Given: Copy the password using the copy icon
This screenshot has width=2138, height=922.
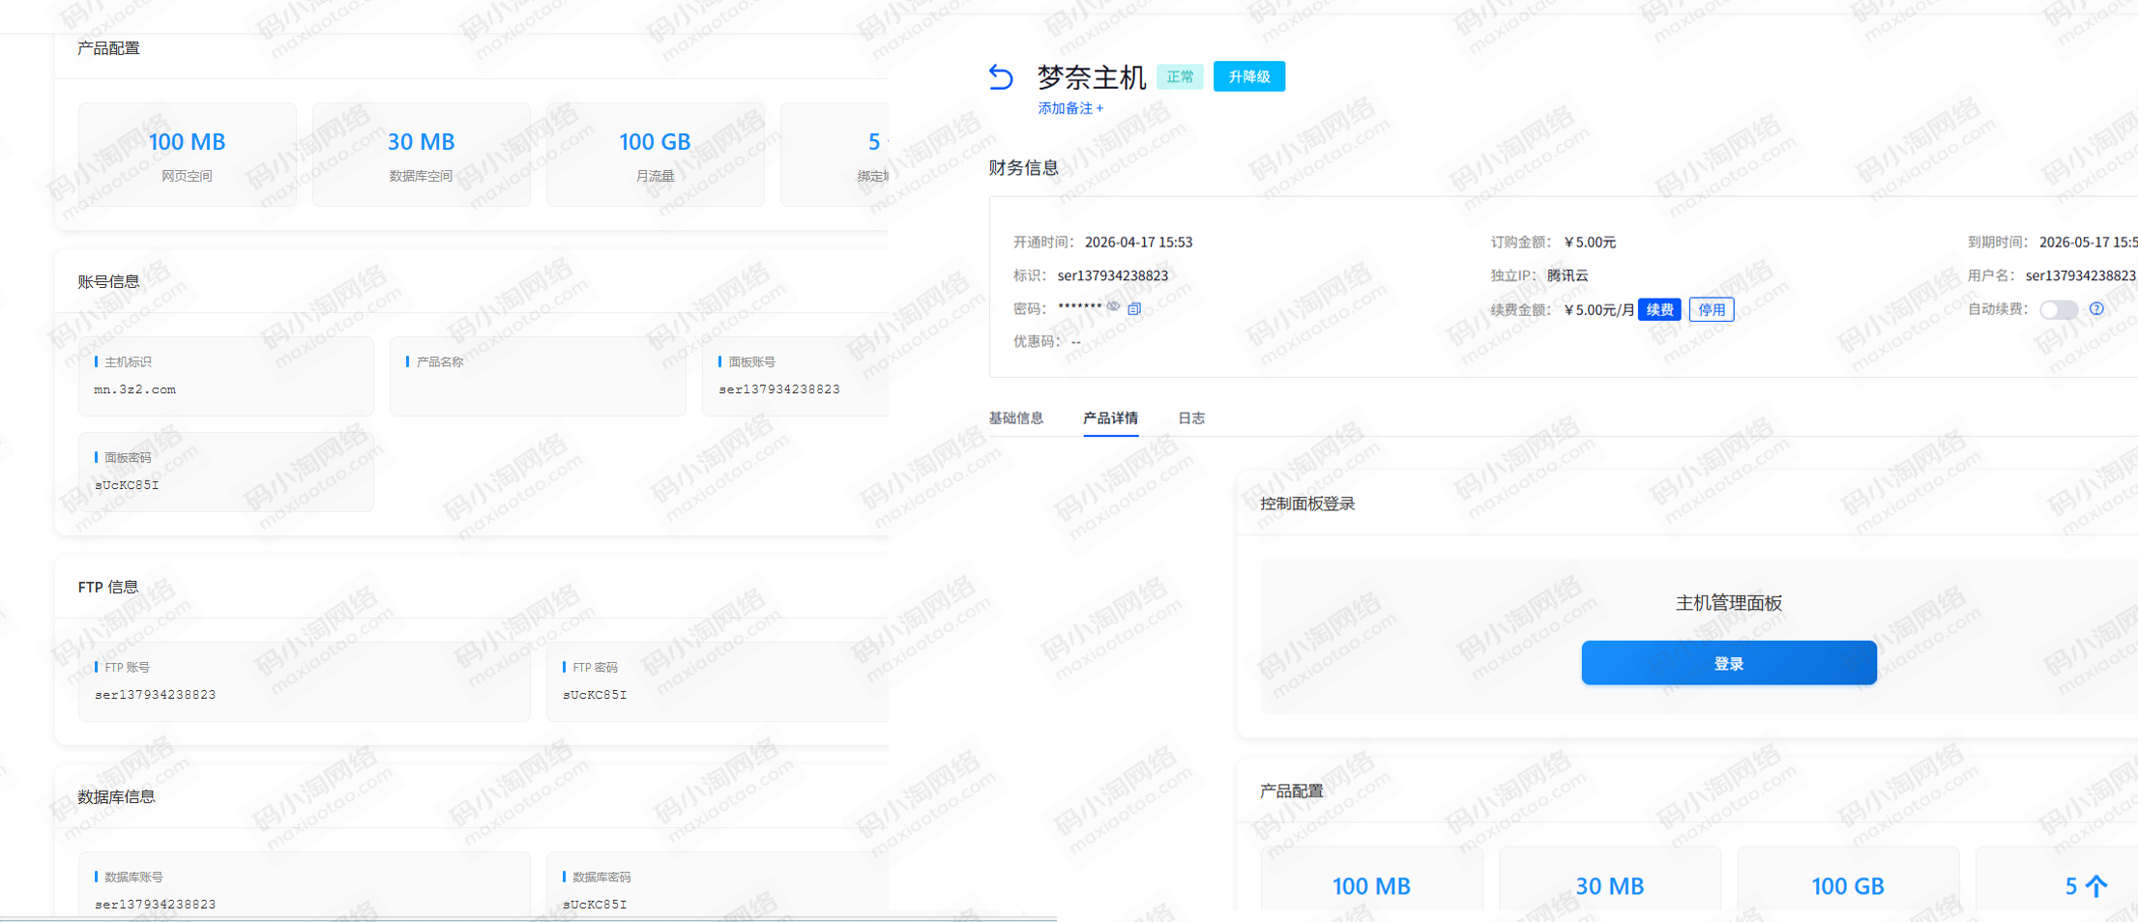Looking at the screenshot, I should click(x=1134, y=307).
